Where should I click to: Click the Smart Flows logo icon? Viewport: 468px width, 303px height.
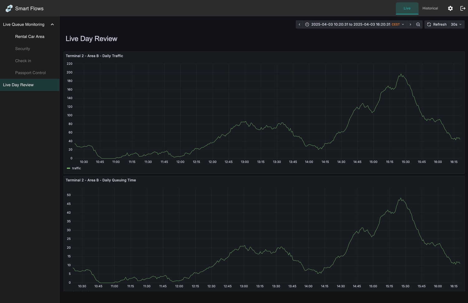click(9, 8)
